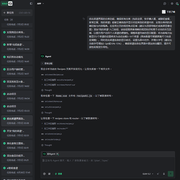This screenshot has width=180, height=180.
Task: Open file link src\router\index.js
Action: tap(53, 139)
